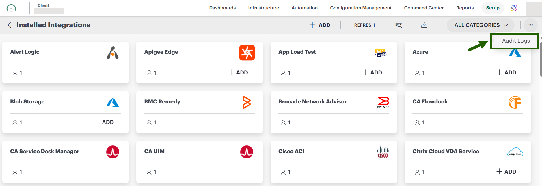Click the Cisco ACI logo

tap(383, 152)
